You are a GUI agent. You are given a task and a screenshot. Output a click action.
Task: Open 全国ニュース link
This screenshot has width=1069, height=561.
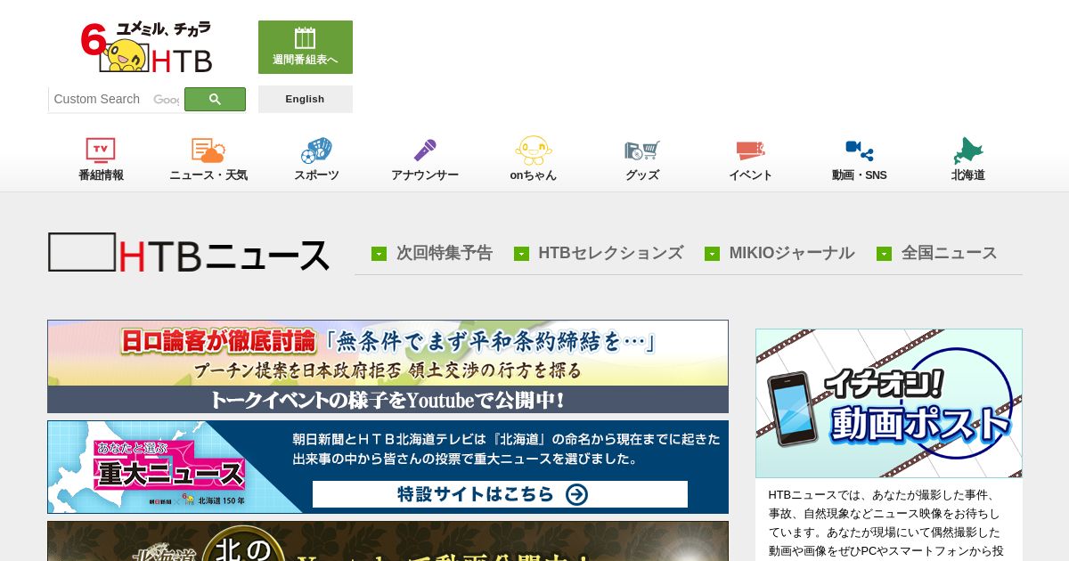(x=950, y=253)
